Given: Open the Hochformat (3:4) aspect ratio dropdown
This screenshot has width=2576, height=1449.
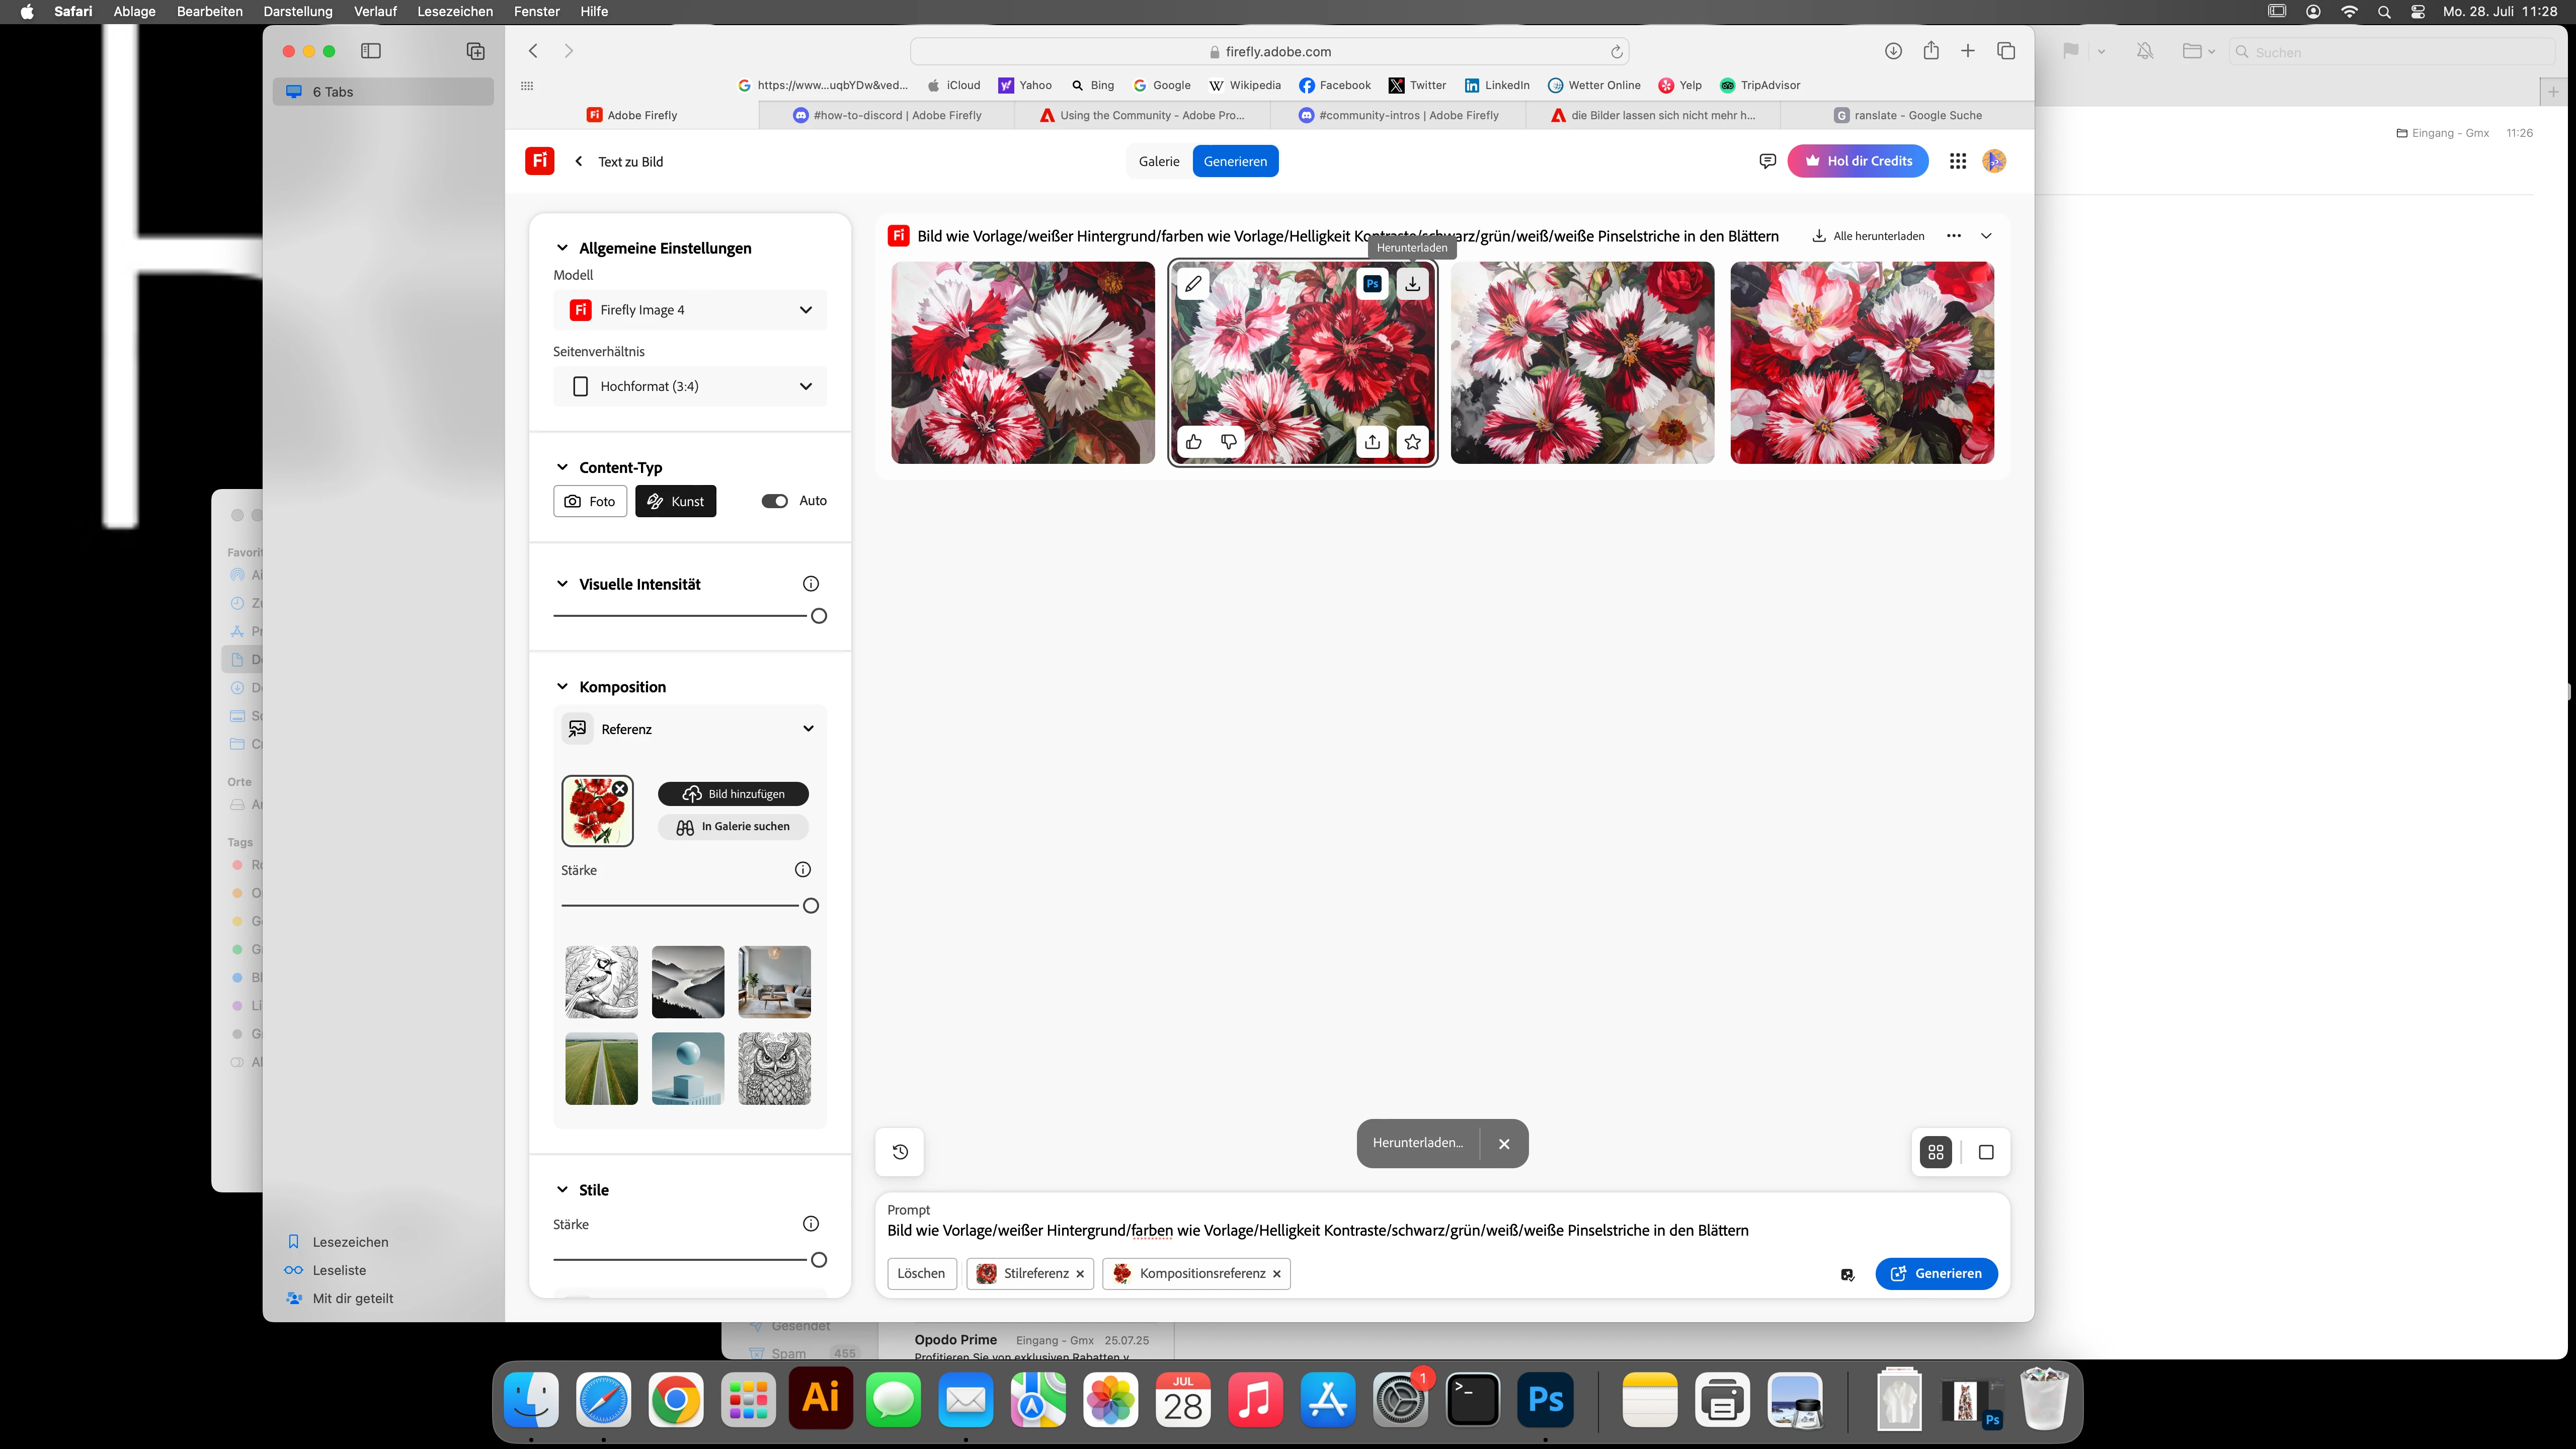Looking at the screenshot, I should click(690, 386).
